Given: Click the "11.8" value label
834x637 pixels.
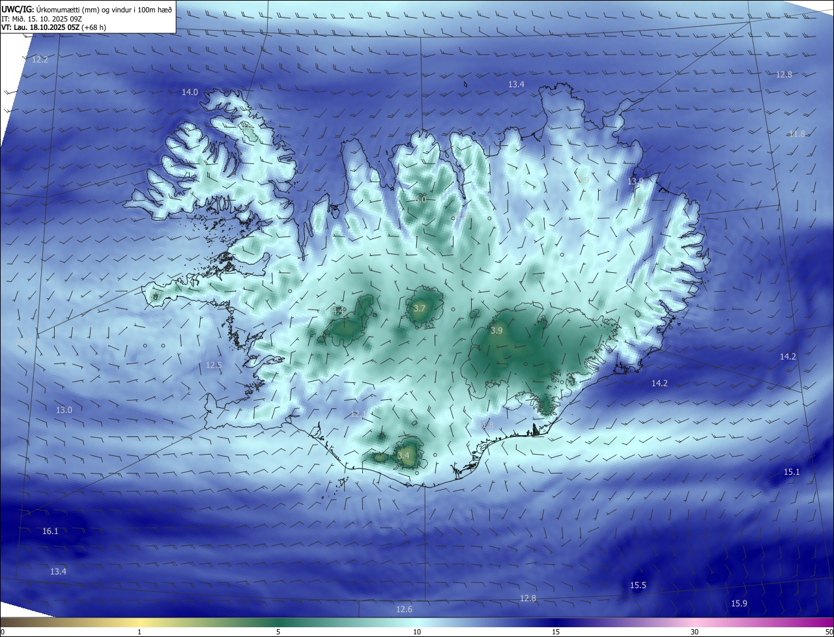Looking at the screenshot, I should coord(797,134).
